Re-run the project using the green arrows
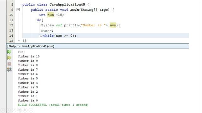Image resolution: width=202 pixels, height=113 pixels. pos(9,51)
